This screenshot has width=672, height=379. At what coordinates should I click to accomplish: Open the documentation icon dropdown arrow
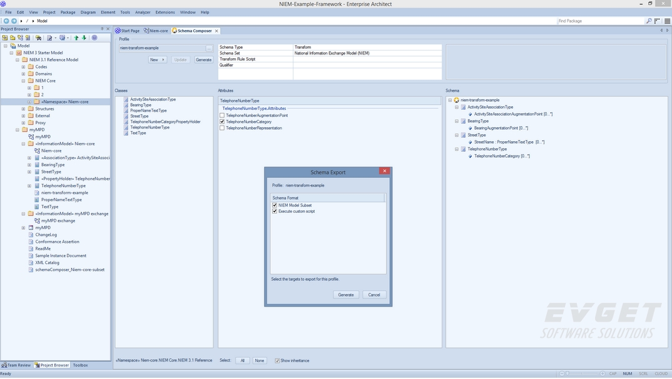[x=55, y=37]
